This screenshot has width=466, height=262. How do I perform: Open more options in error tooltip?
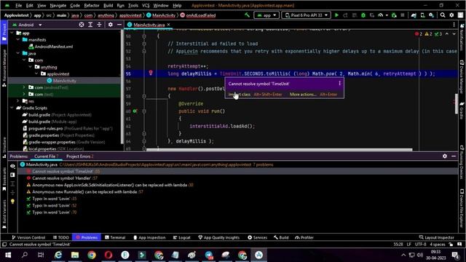[x=339, y=84]
